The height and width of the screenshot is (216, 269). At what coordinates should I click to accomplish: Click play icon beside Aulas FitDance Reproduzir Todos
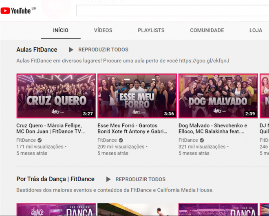click(x=71, y=50)
